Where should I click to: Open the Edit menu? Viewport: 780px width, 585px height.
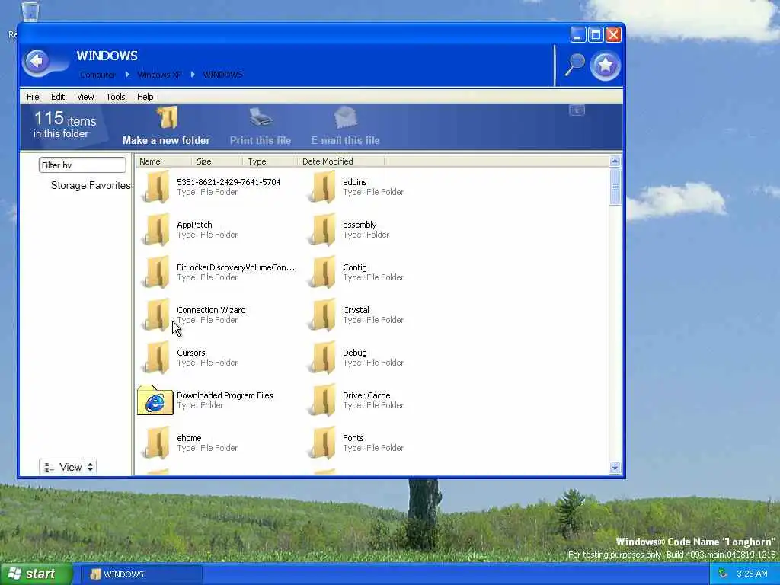point(58,97)
